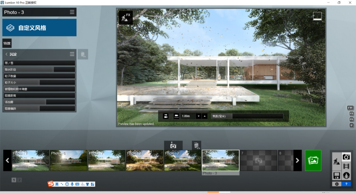The height and width of the screenshot is (193, 356).
Task: Open settings gear at bottom right
Action: click(x=337, y=184)
